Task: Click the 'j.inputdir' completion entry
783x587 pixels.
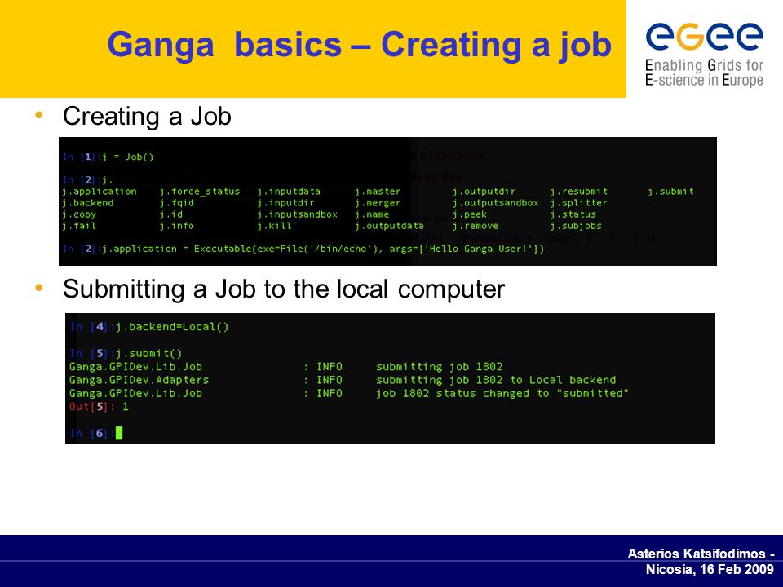Action: click(x=285, y=203)
